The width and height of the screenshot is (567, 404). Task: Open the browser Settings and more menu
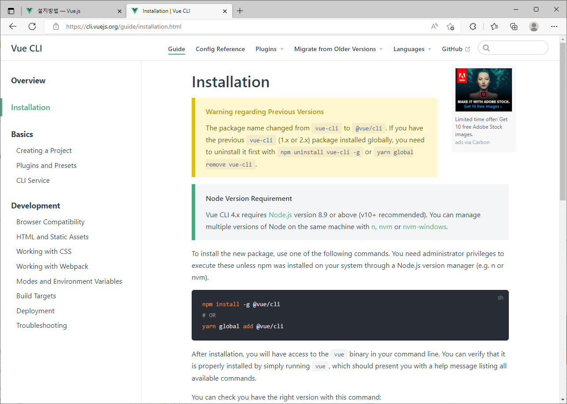coord(554,26)
